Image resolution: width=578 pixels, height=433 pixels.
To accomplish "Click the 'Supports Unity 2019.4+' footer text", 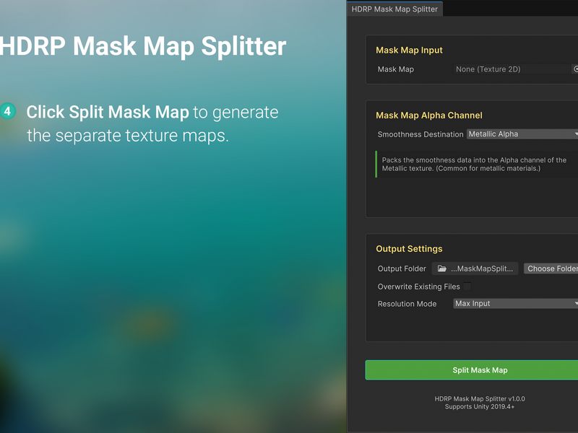I will [x=480, y=407].
